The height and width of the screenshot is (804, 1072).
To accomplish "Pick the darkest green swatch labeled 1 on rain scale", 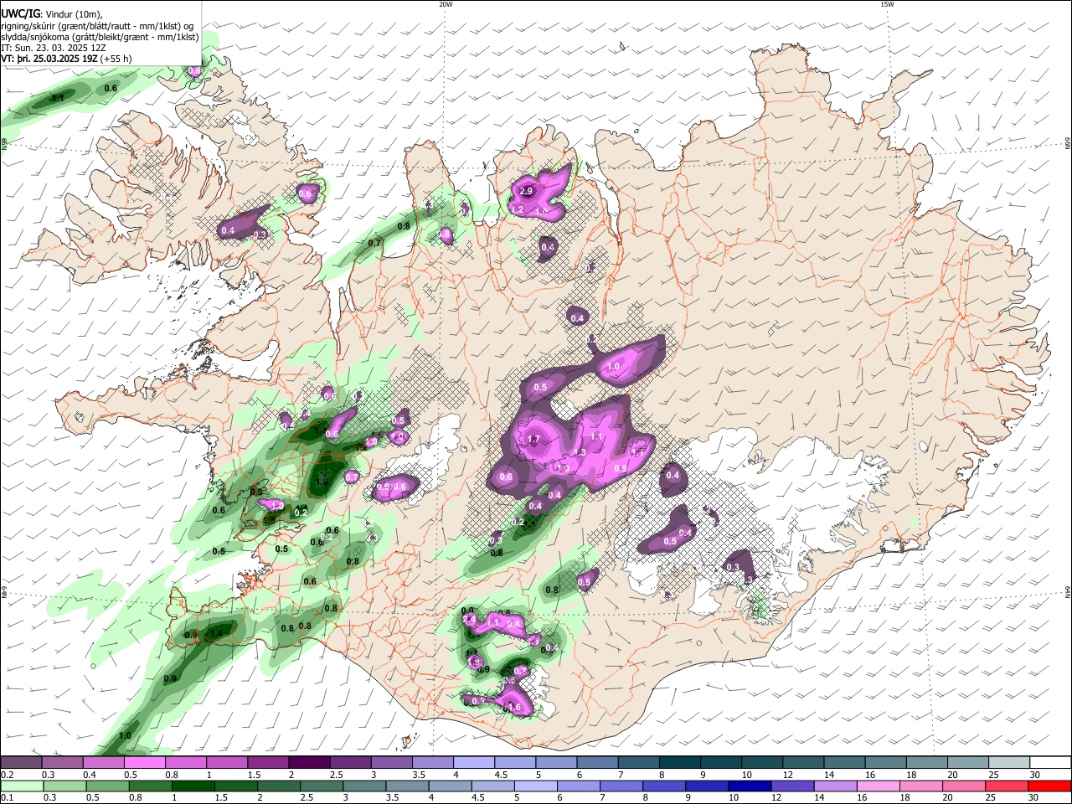I will tap(193, 786).
